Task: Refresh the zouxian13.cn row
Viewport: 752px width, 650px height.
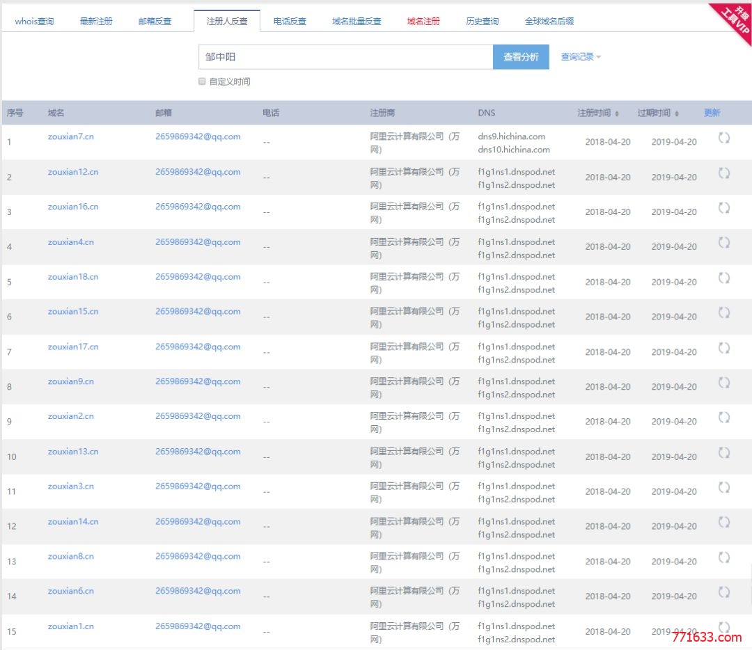Action: (x=723, y=453)
